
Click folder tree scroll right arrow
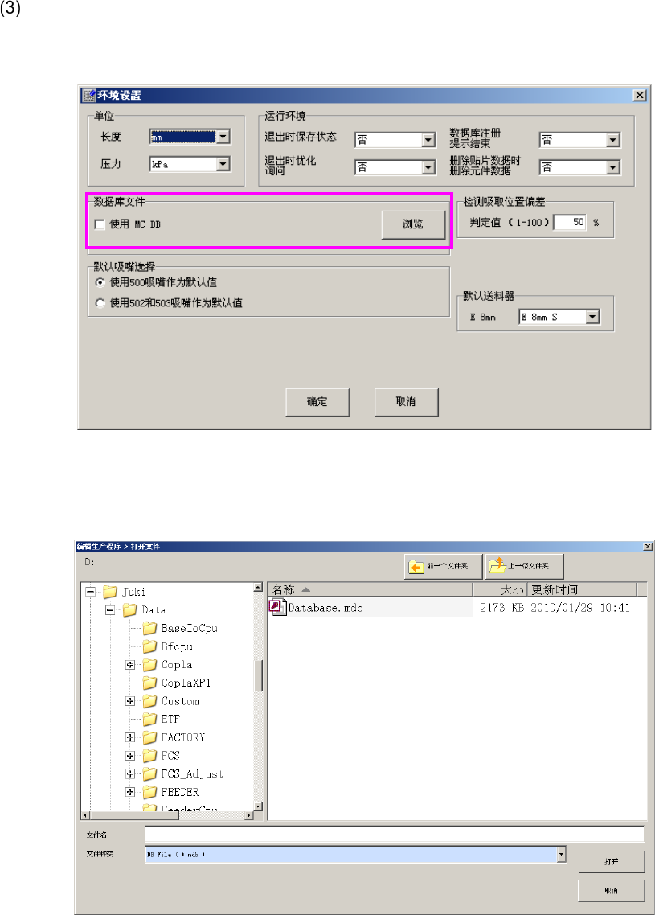(250, 815)
